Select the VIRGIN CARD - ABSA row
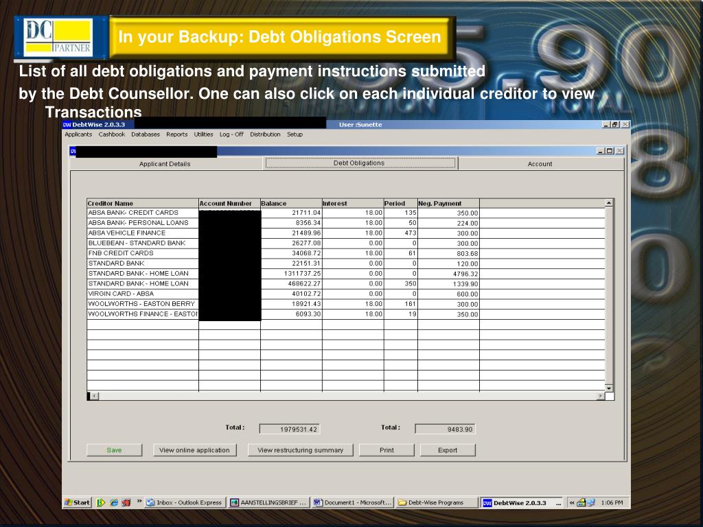 click(x=346, y=294)
